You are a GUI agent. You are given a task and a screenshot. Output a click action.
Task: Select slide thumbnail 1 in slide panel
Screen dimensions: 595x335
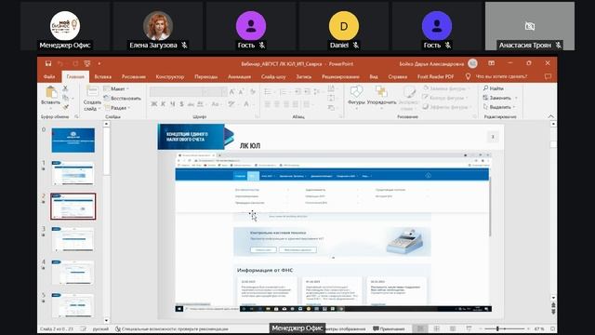coord(73,173)
